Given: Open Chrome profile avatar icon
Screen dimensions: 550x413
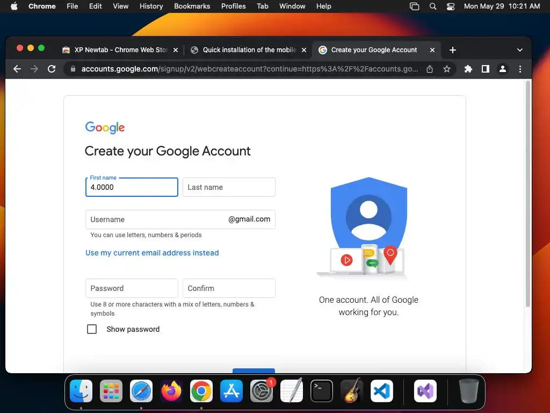Looking at the screenshot, I should [x=503, y=69].
